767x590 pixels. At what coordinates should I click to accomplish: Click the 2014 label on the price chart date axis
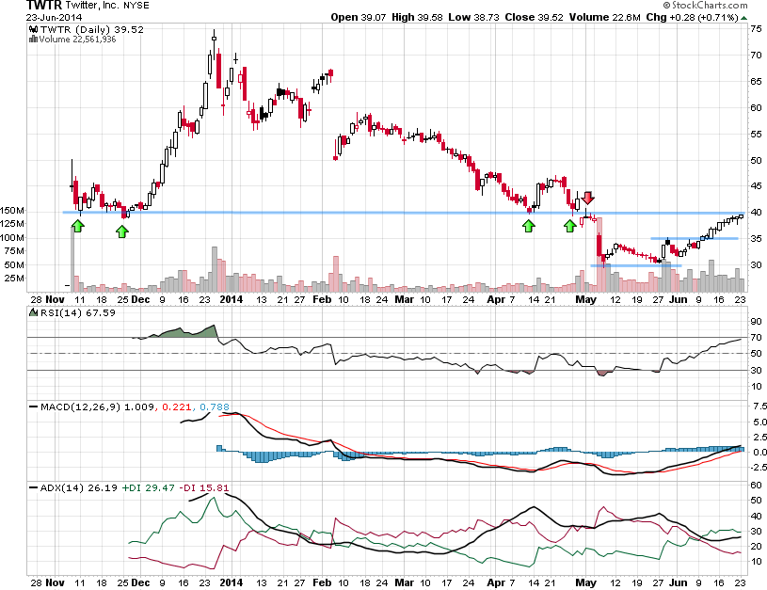coord(231,299)
